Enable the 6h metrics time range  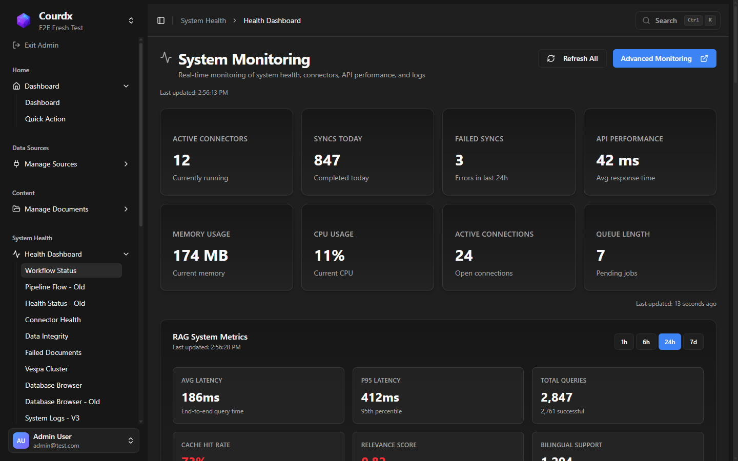tap(646, 342)
